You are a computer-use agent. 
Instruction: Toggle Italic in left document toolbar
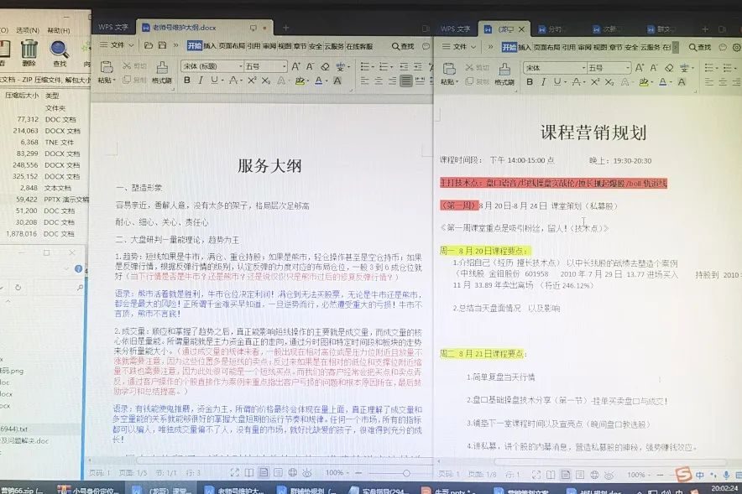click(201, 81)
